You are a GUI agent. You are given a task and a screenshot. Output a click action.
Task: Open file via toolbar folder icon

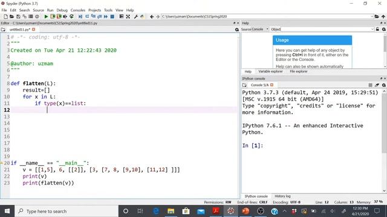[x=11, y=16]
